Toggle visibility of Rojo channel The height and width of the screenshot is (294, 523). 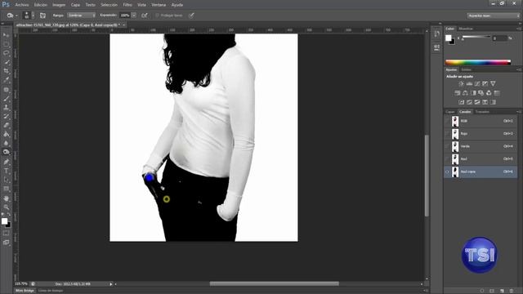[447, 134]
